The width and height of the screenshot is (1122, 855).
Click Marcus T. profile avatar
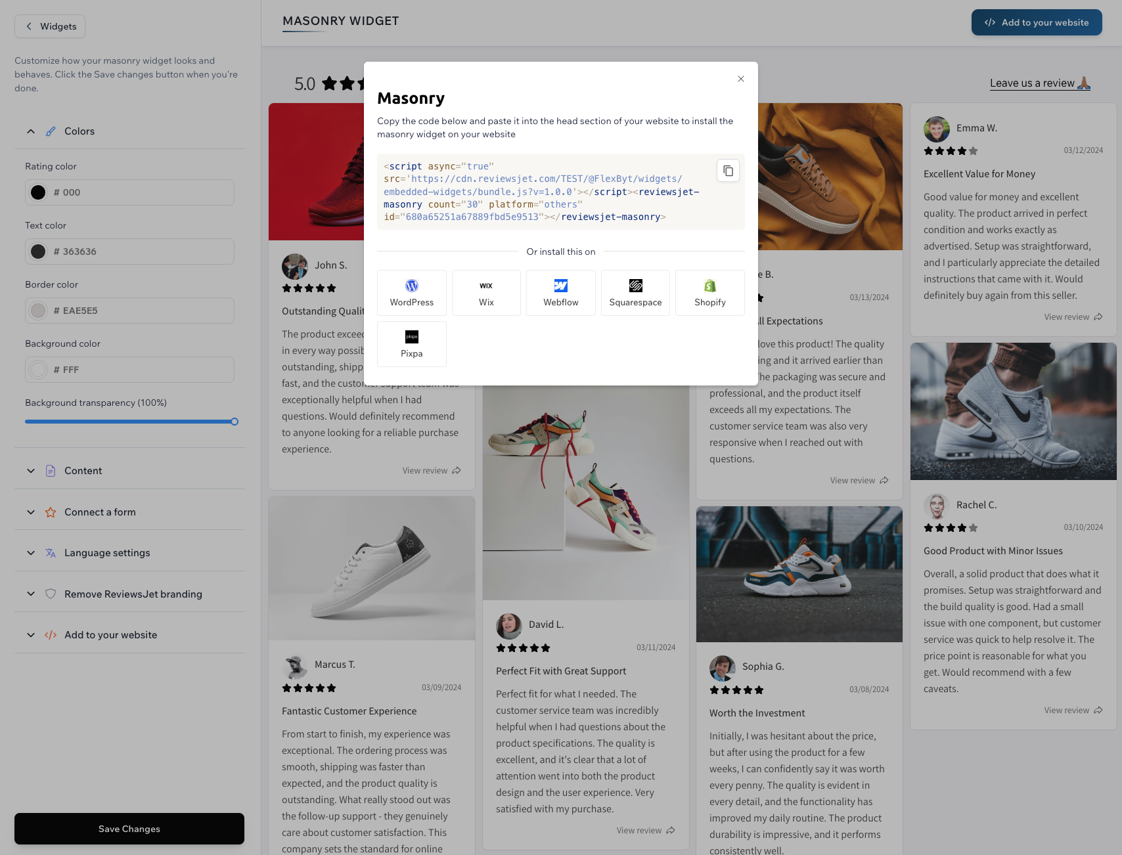(295, 667)
